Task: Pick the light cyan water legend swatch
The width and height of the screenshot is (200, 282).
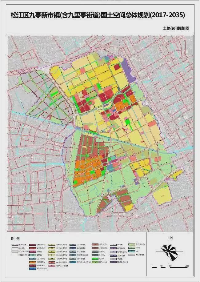Action: [x=132, y=251]
